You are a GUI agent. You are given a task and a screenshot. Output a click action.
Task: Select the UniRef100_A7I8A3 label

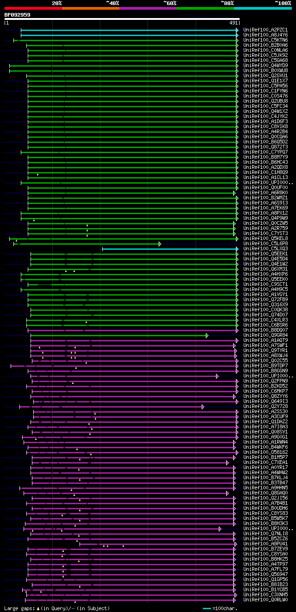click(x=265, y=427)
